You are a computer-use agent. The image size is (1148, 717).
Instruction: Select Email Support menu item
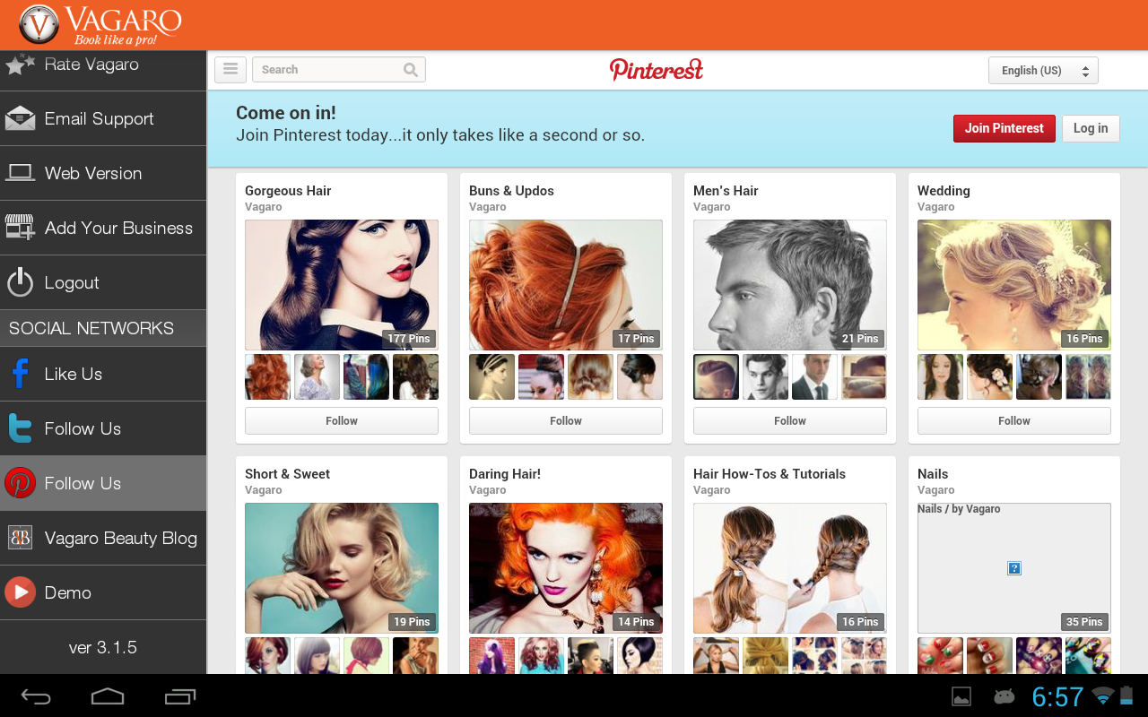point(103,118)
